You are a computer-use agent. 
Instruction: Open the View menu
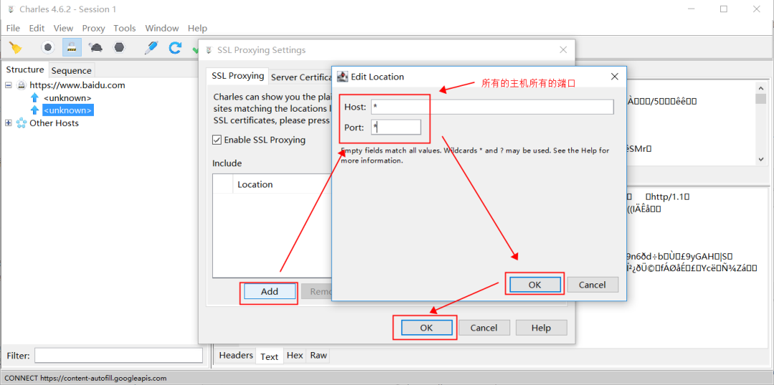[63, 28]
